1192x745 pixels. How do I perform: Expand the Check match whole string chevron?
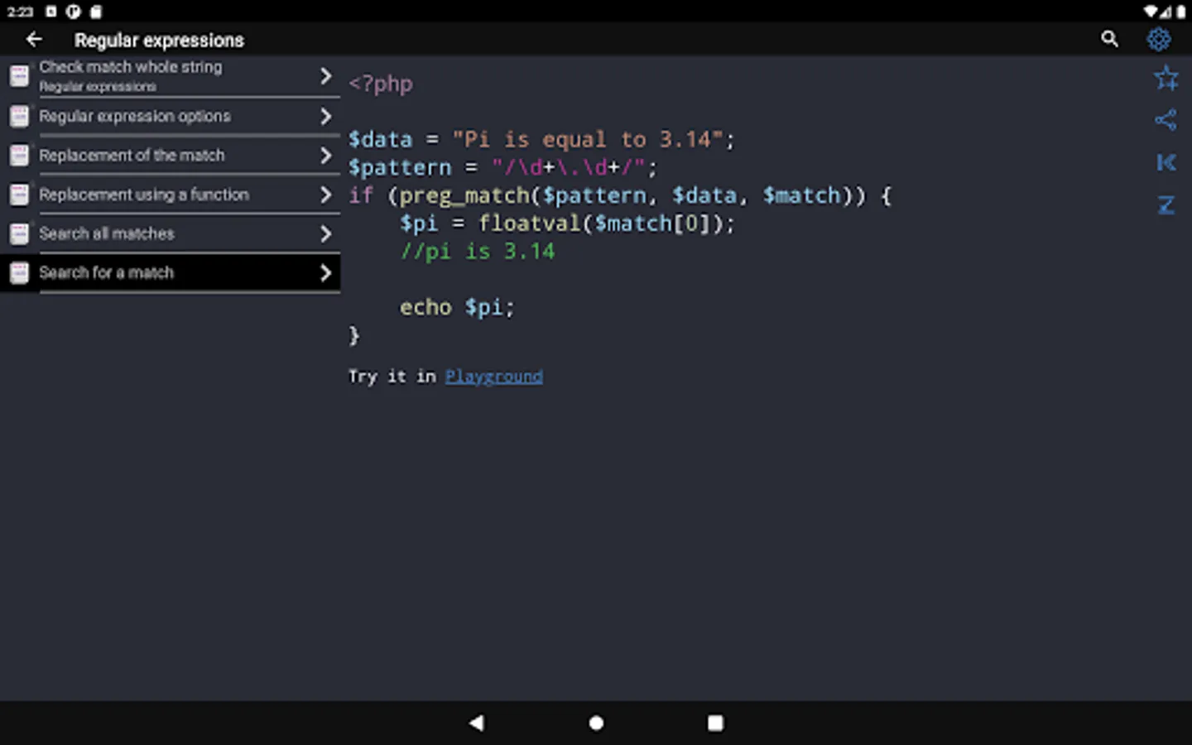[x=326, y=76]
